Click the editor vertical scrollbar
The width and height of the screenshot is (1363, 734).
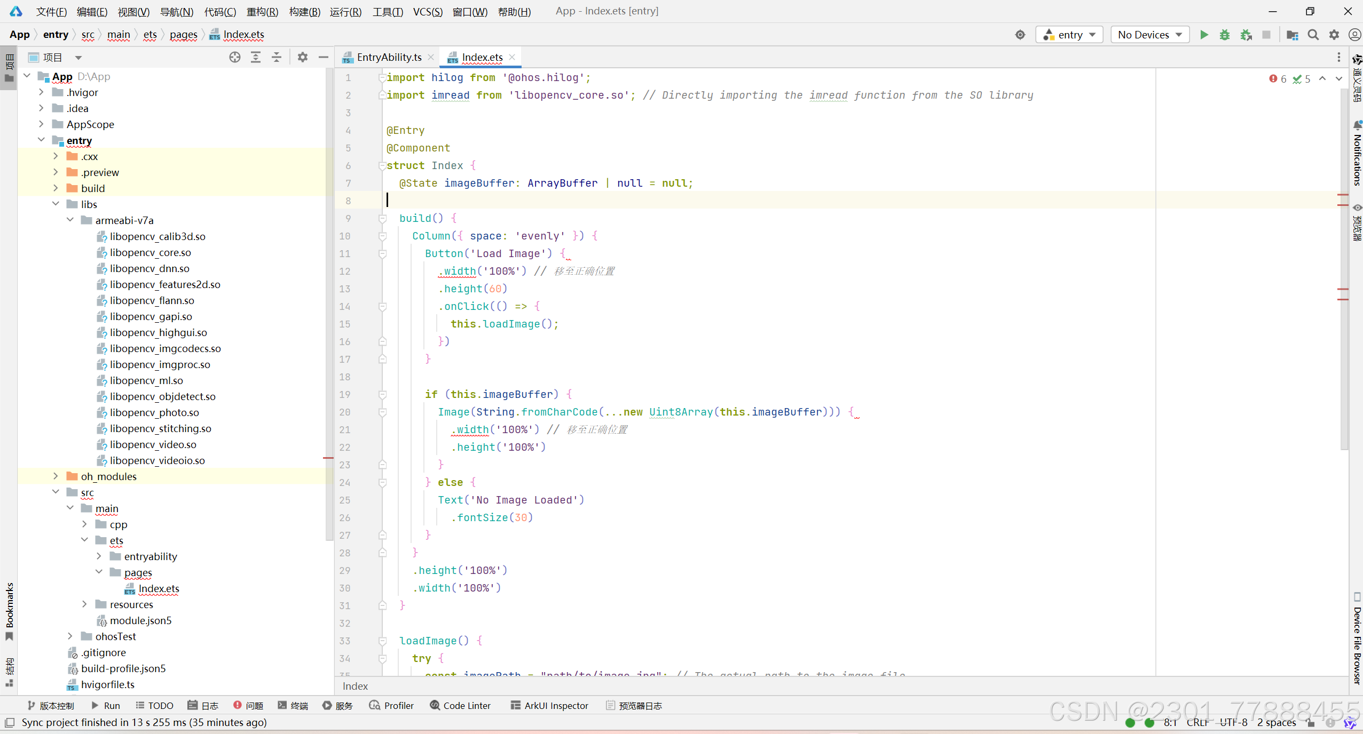pyautogui.click(x=1344, y=267)
